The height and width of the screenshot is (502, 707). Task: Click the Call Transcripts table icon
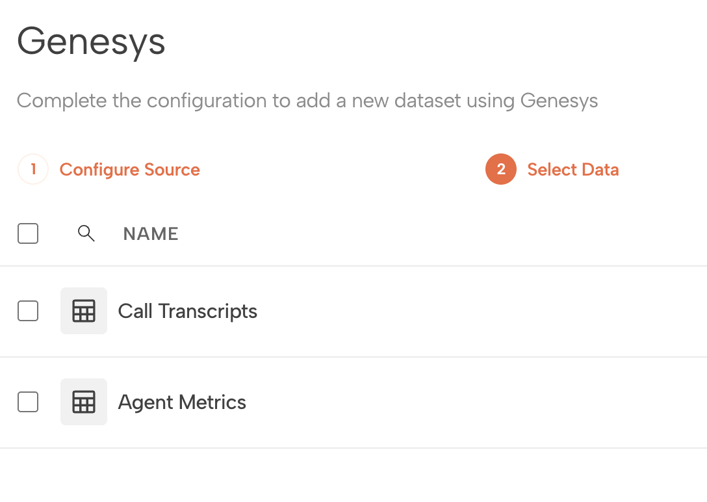point(84,311)
